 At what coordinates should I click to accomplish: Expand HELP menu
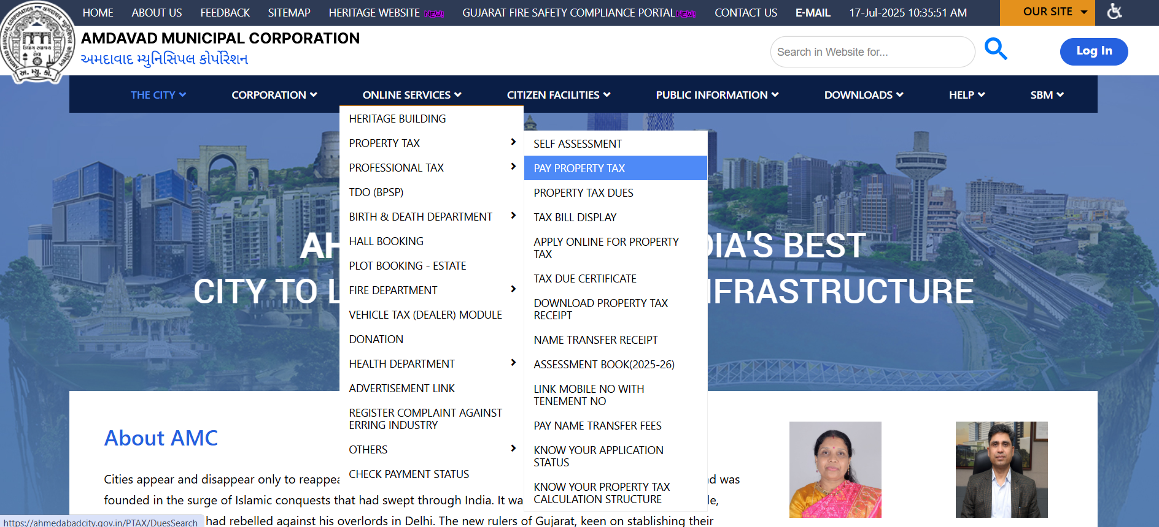tap(967, 95)
